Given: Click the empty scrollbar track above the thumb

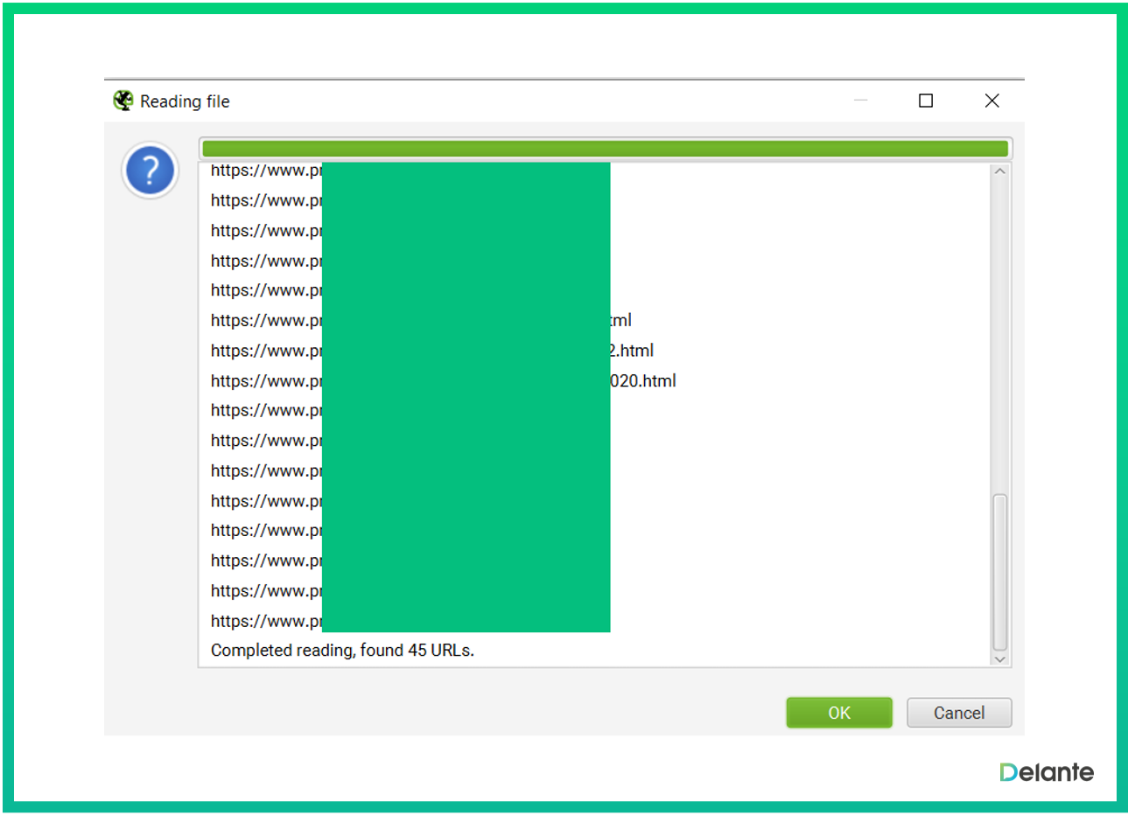Looking at the screenshot, I should 999,332.
